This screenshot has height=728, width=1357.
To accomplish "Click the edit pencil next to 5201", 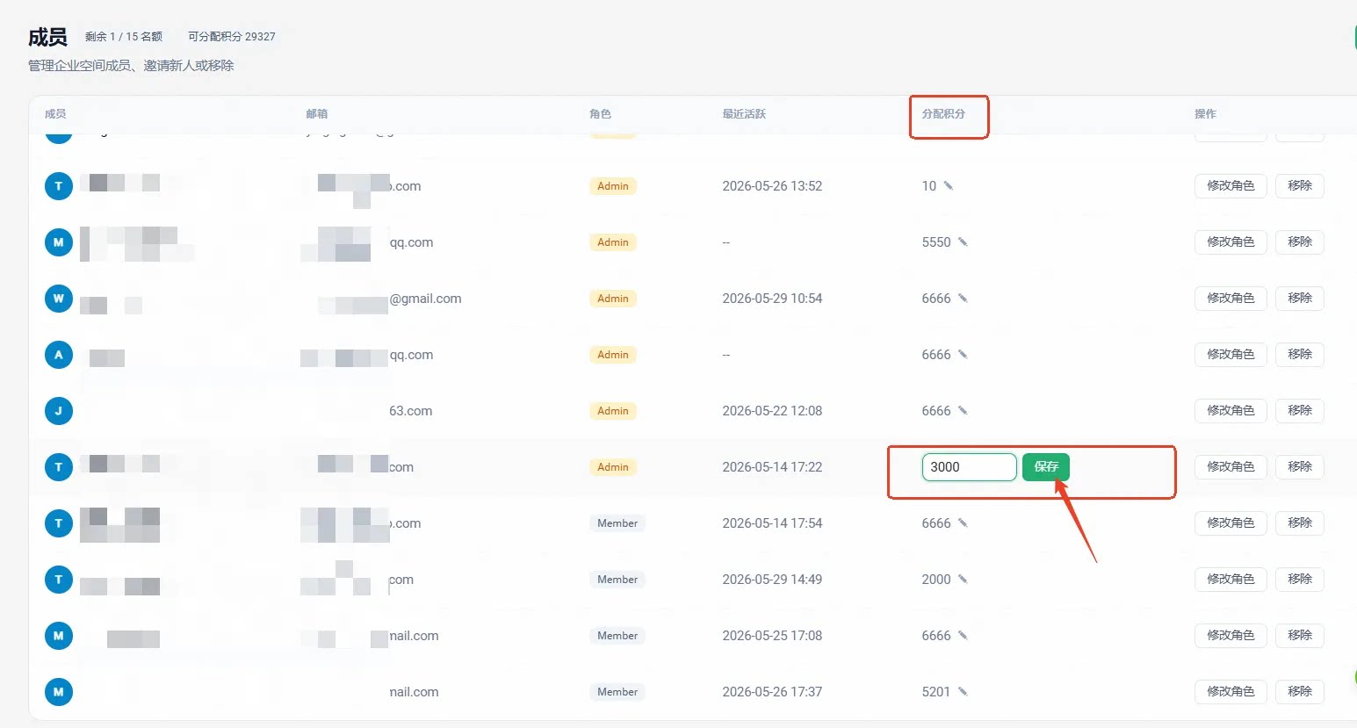I will pos(963,692).
